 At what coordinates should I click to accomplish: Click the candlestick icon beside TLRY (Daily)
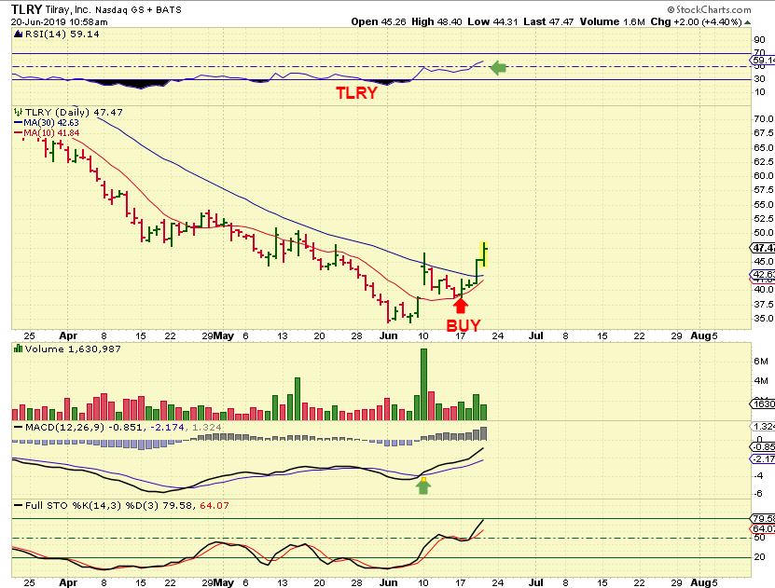[x=19, y=112]
